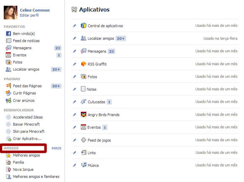Image resolution: width=244 pixels, height=182 pixels.
Task: Edit Central de aplicativos pencil icon
Action: click(74, 26)
